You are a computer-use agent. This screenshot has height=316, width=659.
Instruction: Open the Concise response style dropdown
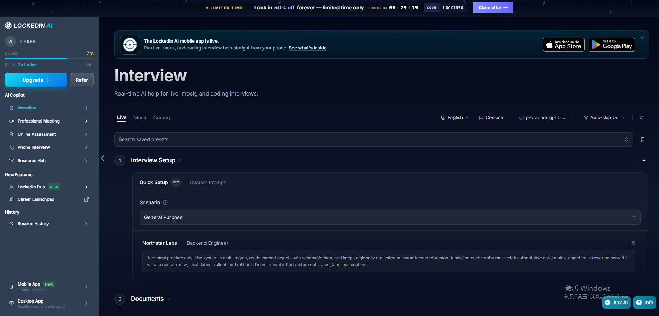494,118
